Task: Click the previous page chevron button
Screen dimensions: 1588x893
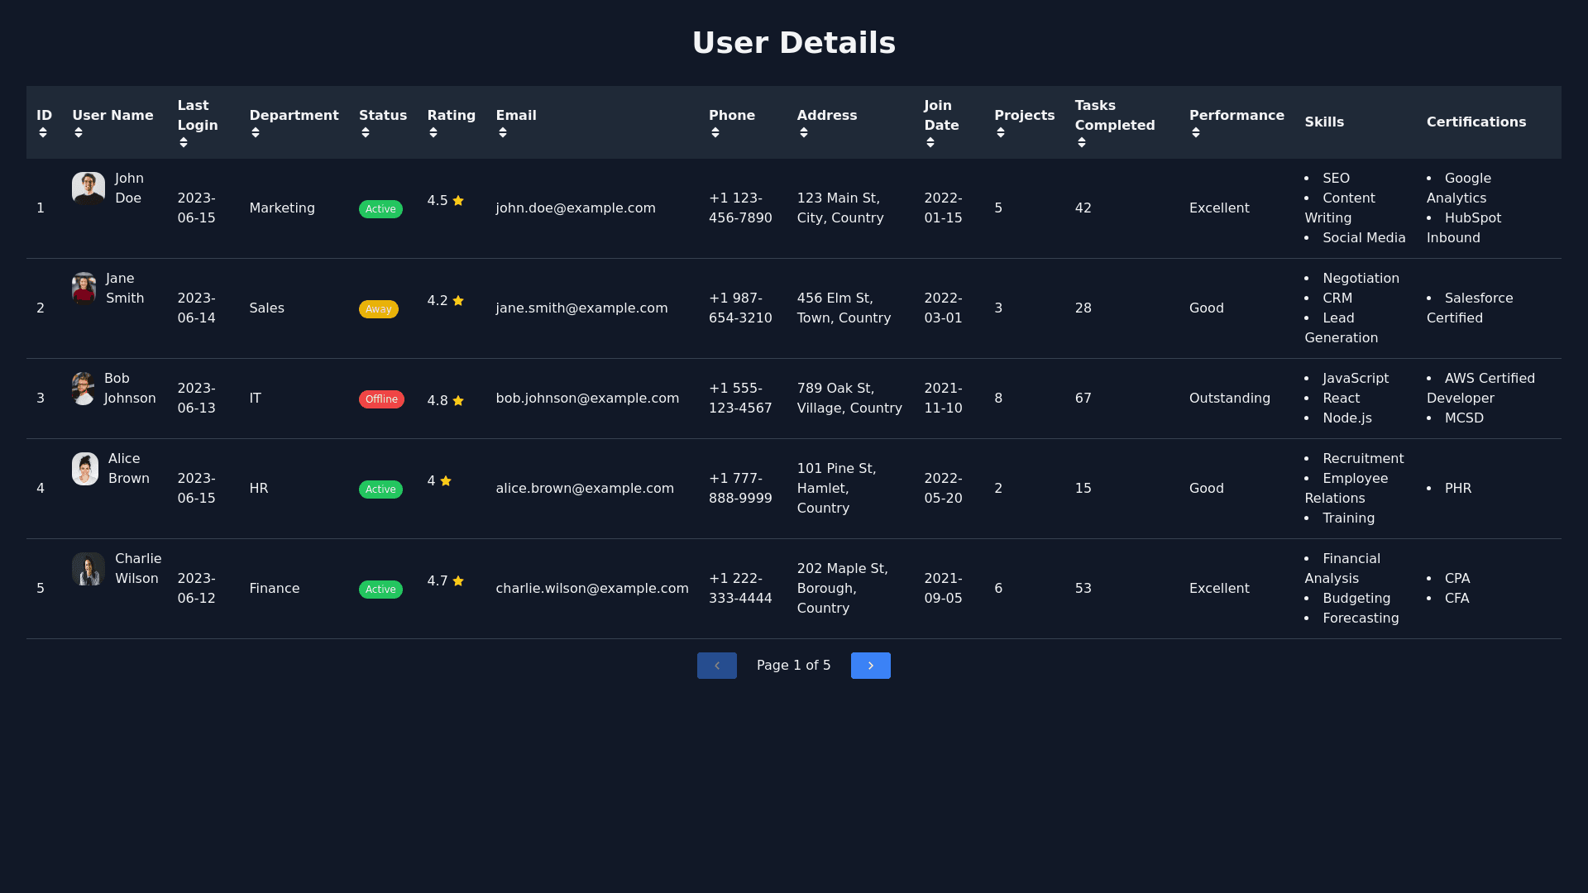Action: tap(716, 666)
